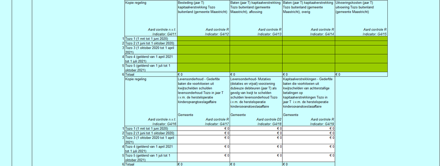
Task: Select Totaal value under Indicator G4/12
Action: tap(204, 75)
